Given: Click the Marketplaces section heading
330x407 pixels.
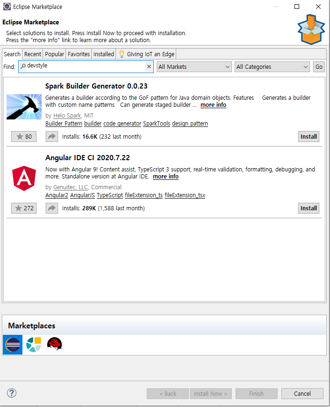Looking at the screenshot, I should pyautogui.click(x=32, y=326).
